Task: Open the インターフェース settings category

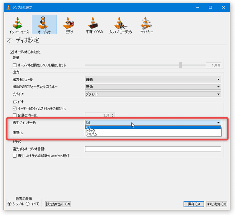Action: 18,25
